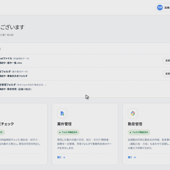Open the 勤怠管理 clock icon
This screenshot has height=170, width=170.
[133, 113]
